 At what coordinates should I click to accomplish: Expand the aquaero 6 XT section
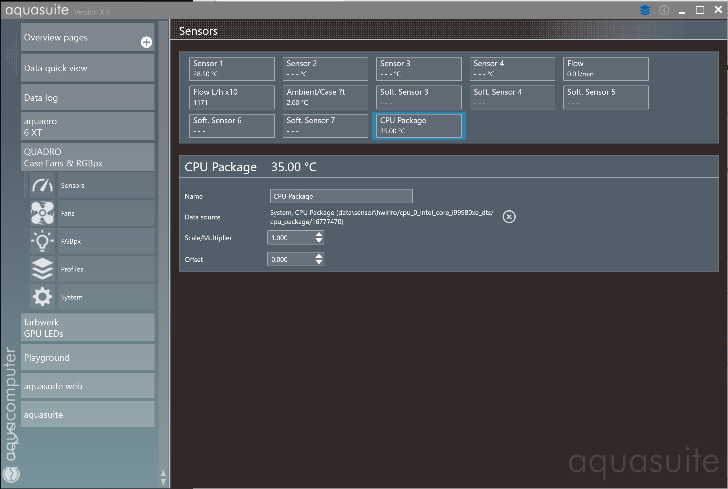tap(87, 127)
